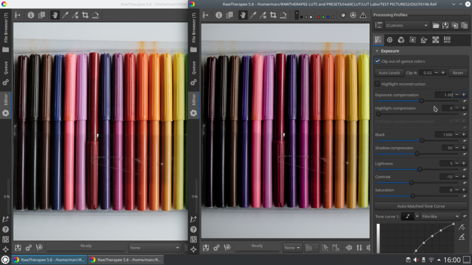Pick the white balance eyedropper in right window

coord(253,15)
